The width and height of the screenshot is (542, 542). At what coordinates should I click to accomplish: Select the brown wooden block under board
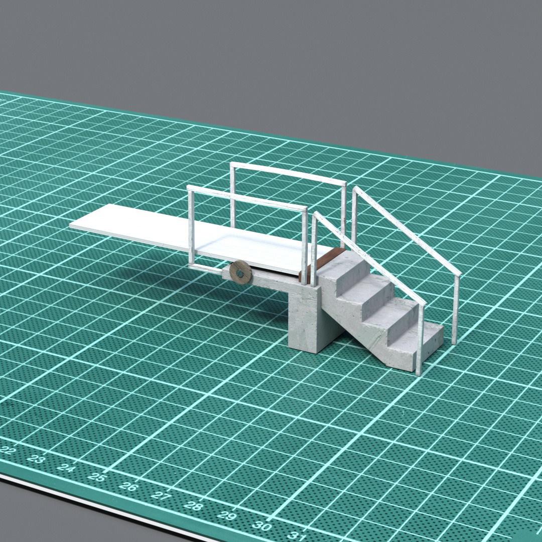[x=323, y=264]
